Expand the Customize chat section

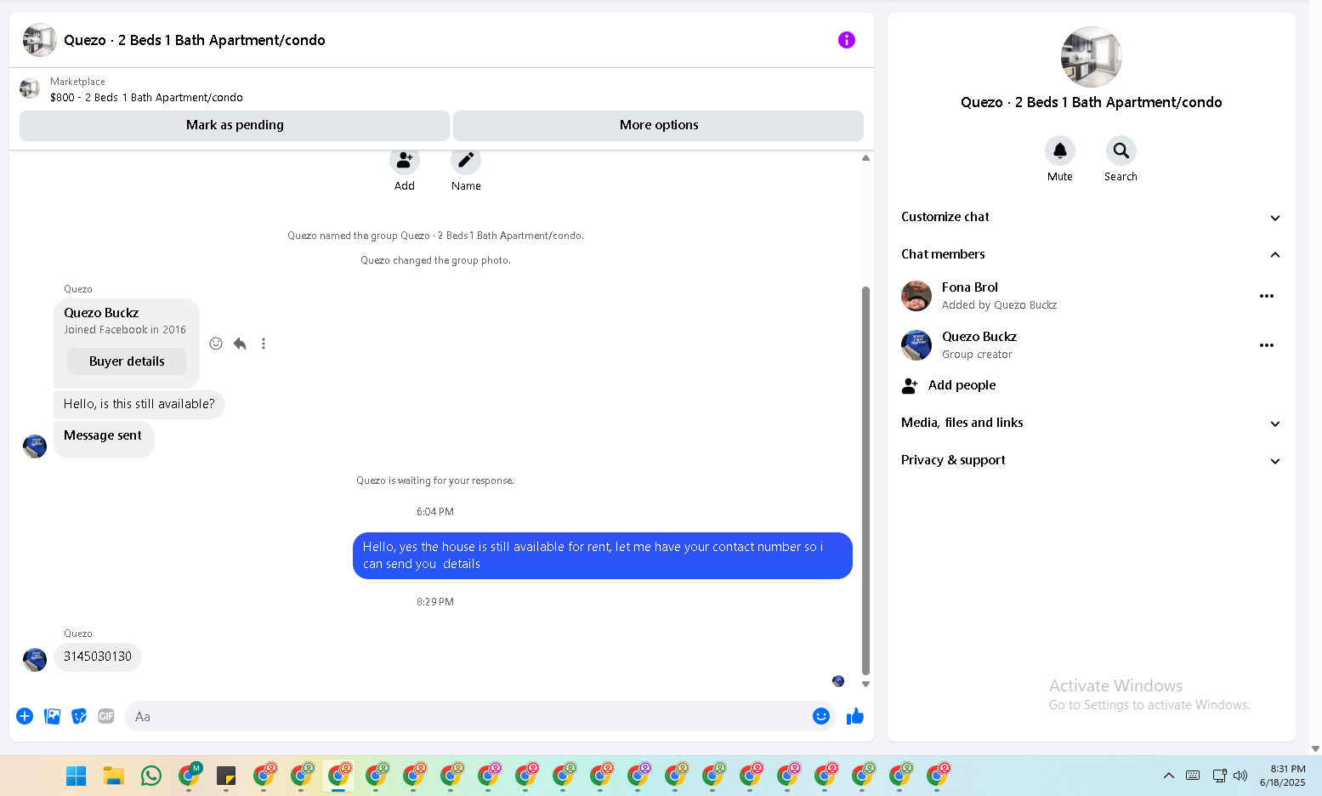click(x=1092, y=217)
